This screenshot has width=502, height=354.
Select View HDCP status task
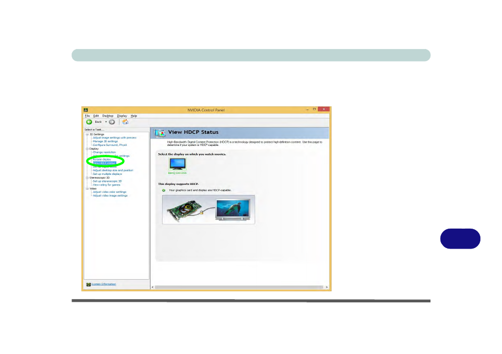(104, 163)
